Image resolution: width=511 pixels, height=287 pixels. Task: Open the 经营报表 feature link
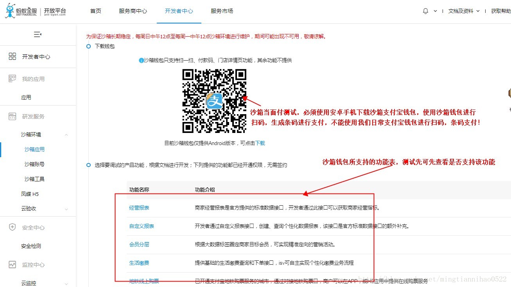coord(139,208)
